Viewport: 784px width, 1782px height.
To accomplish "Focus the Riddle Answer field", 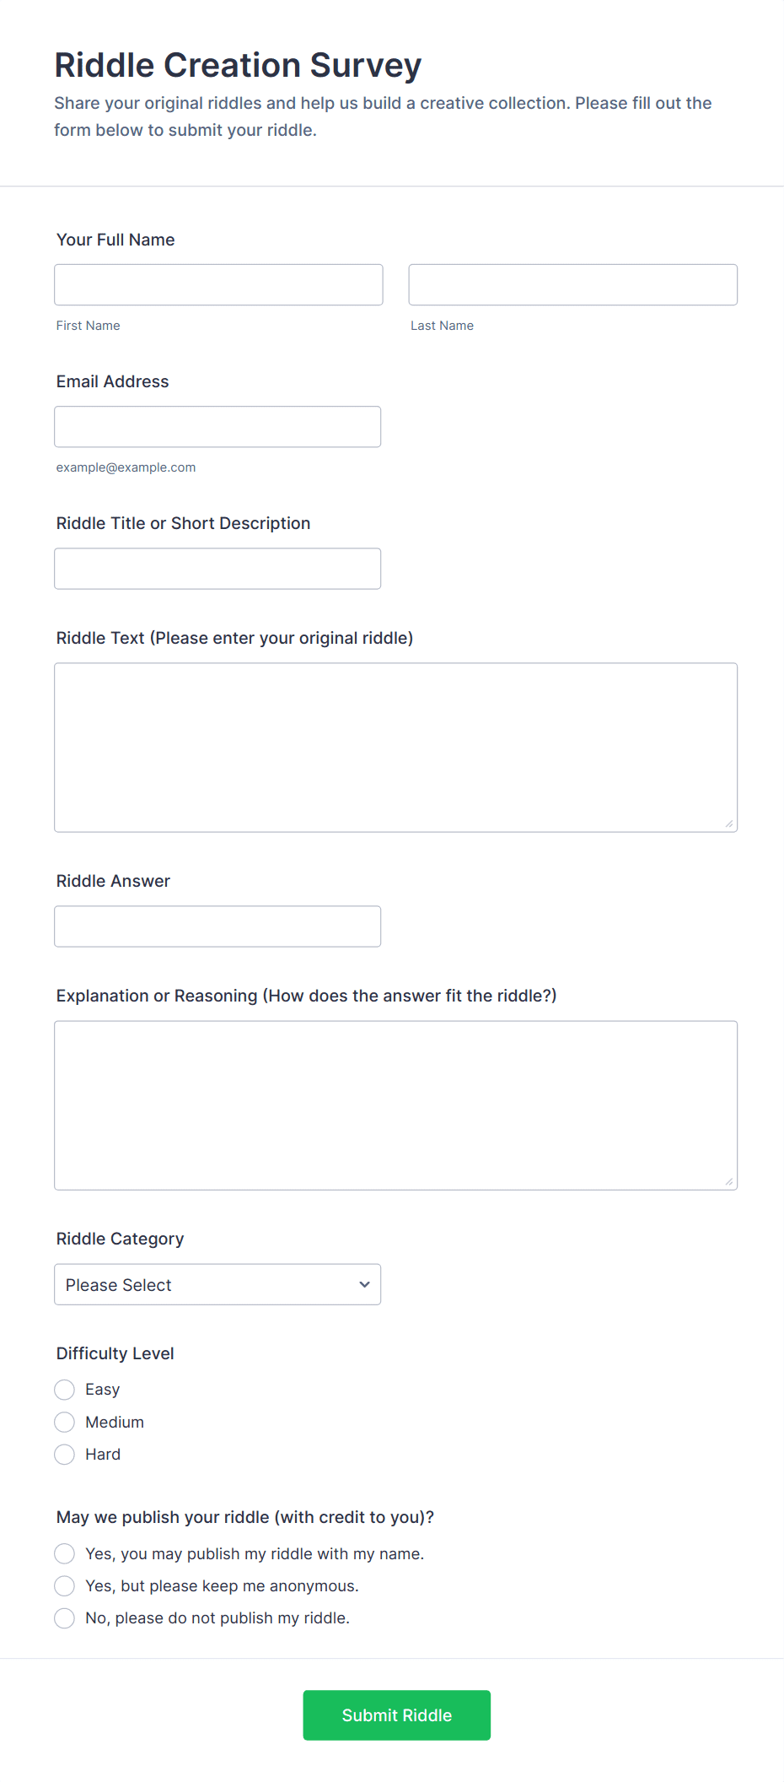I will tap(217, 926).
